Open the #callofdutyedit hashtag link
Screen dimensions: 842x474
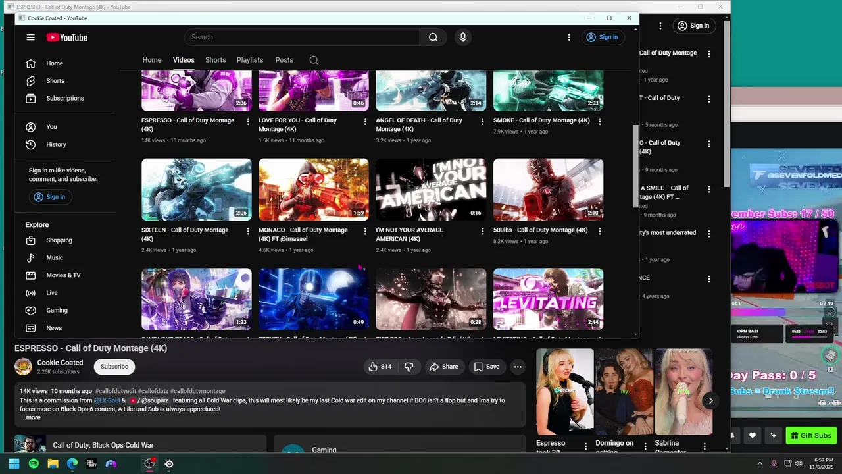point(116,391)
